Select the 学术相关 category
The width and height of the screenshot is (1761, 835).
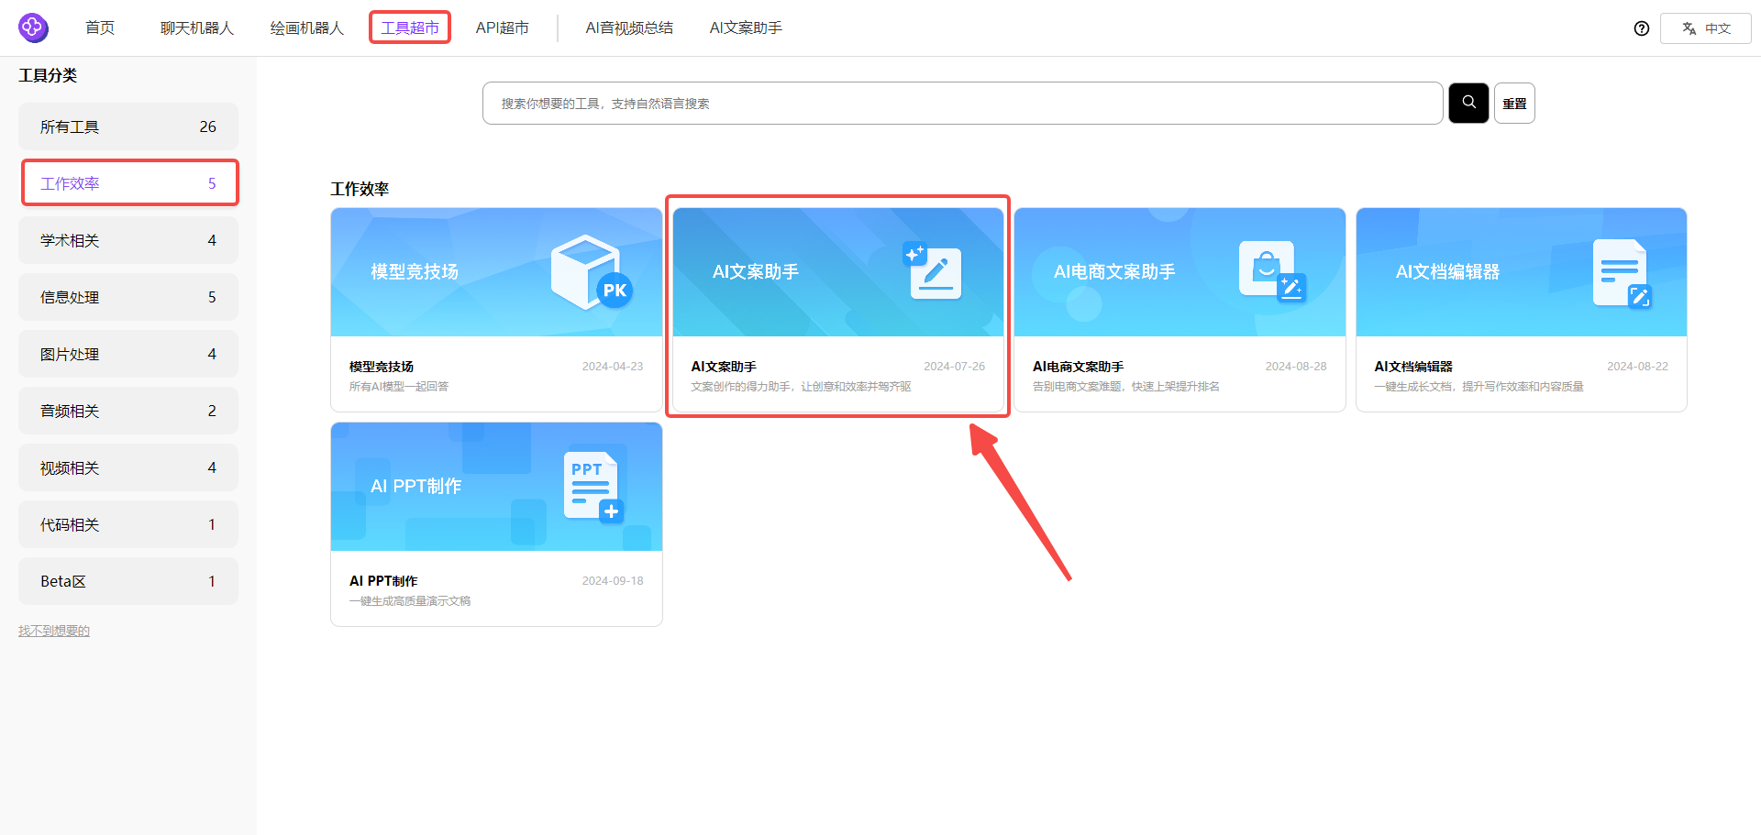(x=128, y=240)
